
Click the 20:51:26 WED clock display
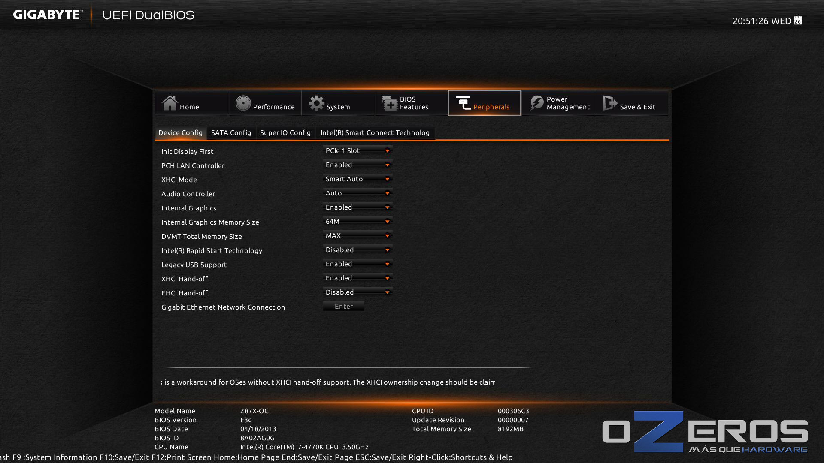tap(762, 21)
